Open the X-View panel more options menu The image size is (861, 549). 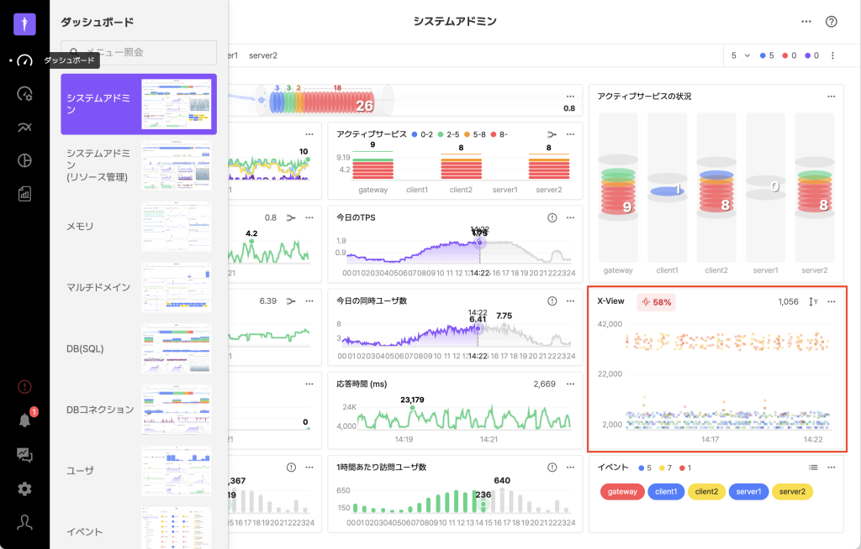tap(832, 301)
